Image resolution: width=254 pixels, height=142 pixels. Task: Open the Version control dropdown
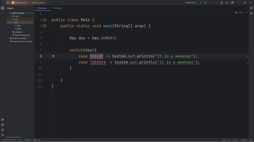(39, 3)
